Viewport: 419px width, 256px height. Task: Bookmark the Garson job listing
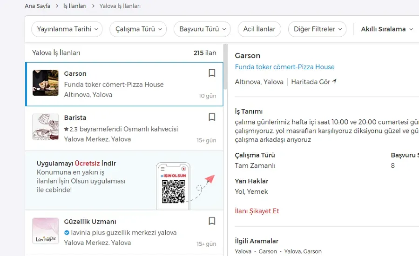(212, 73)
